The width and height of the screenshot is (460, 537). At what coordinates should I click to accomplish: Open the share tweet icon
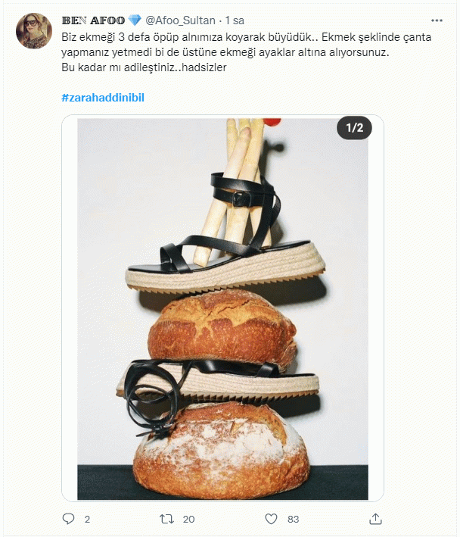[375, 519]
